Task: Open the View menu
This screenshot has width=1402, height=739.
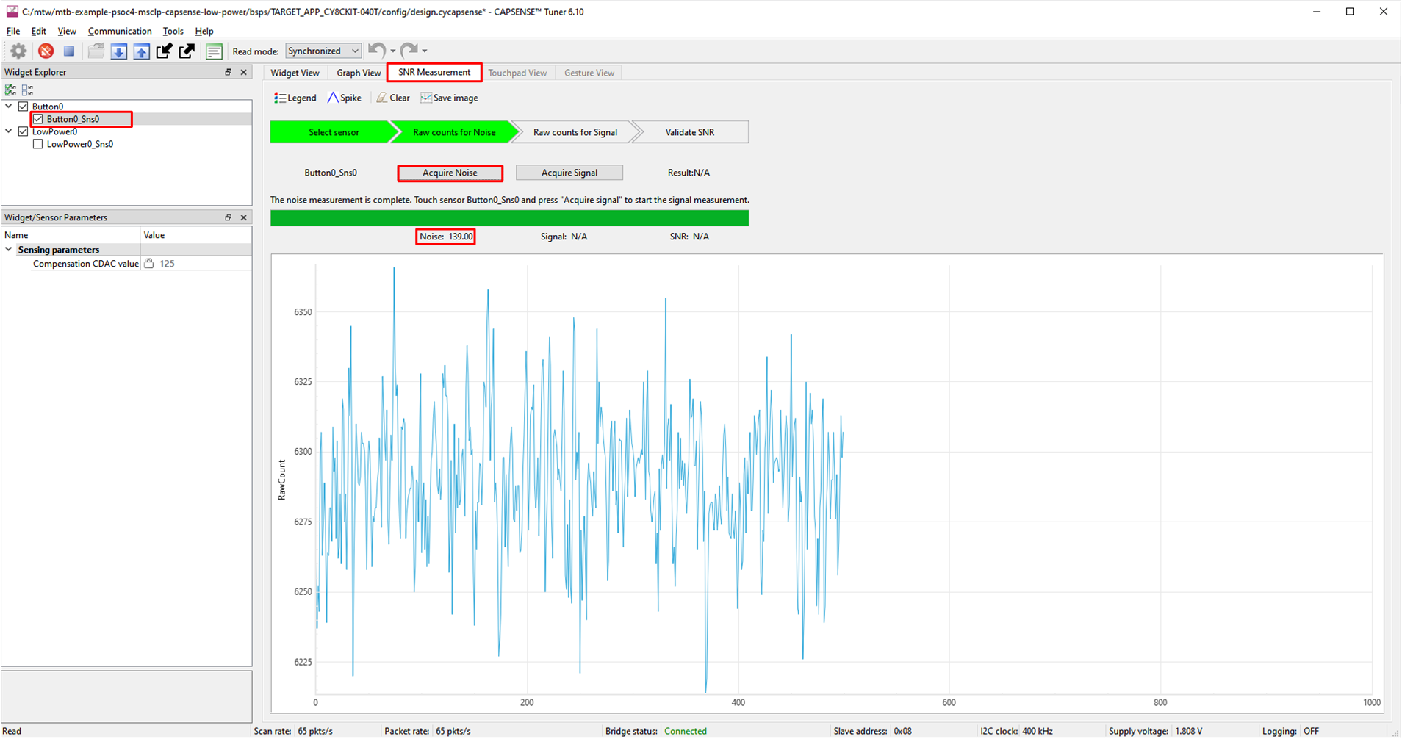Action: tap(67, 31)
